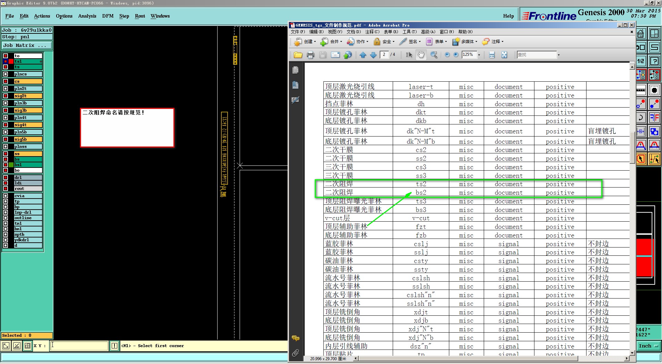Screen dimensions: 662x364
Task: Open the Acrobat comments panel icon
Action: pyautogui.click(x=295, y=338)
